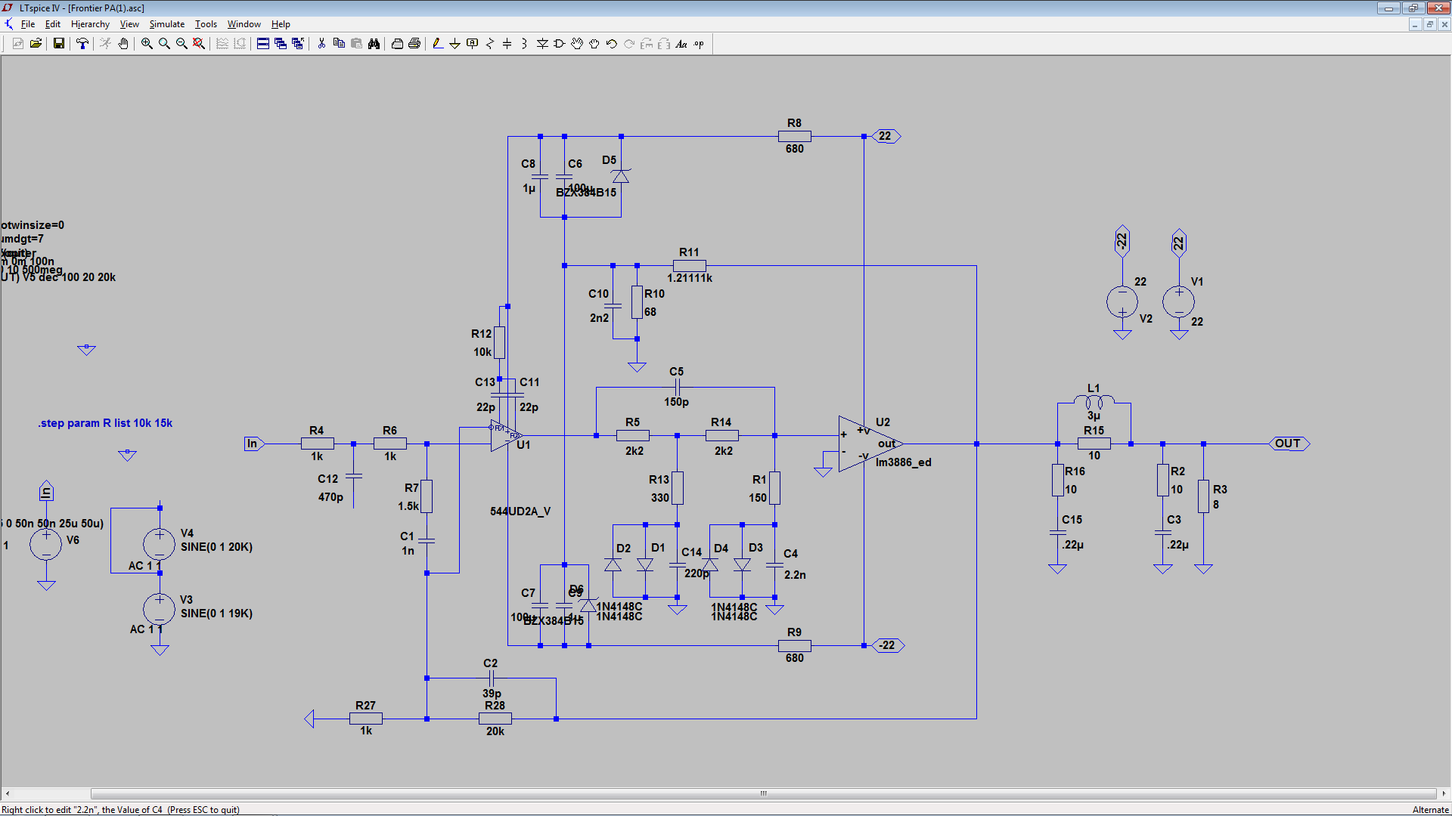Click the binoculars Find icon
Screen dimensions: 1452x816
click(x=374, y=44)
